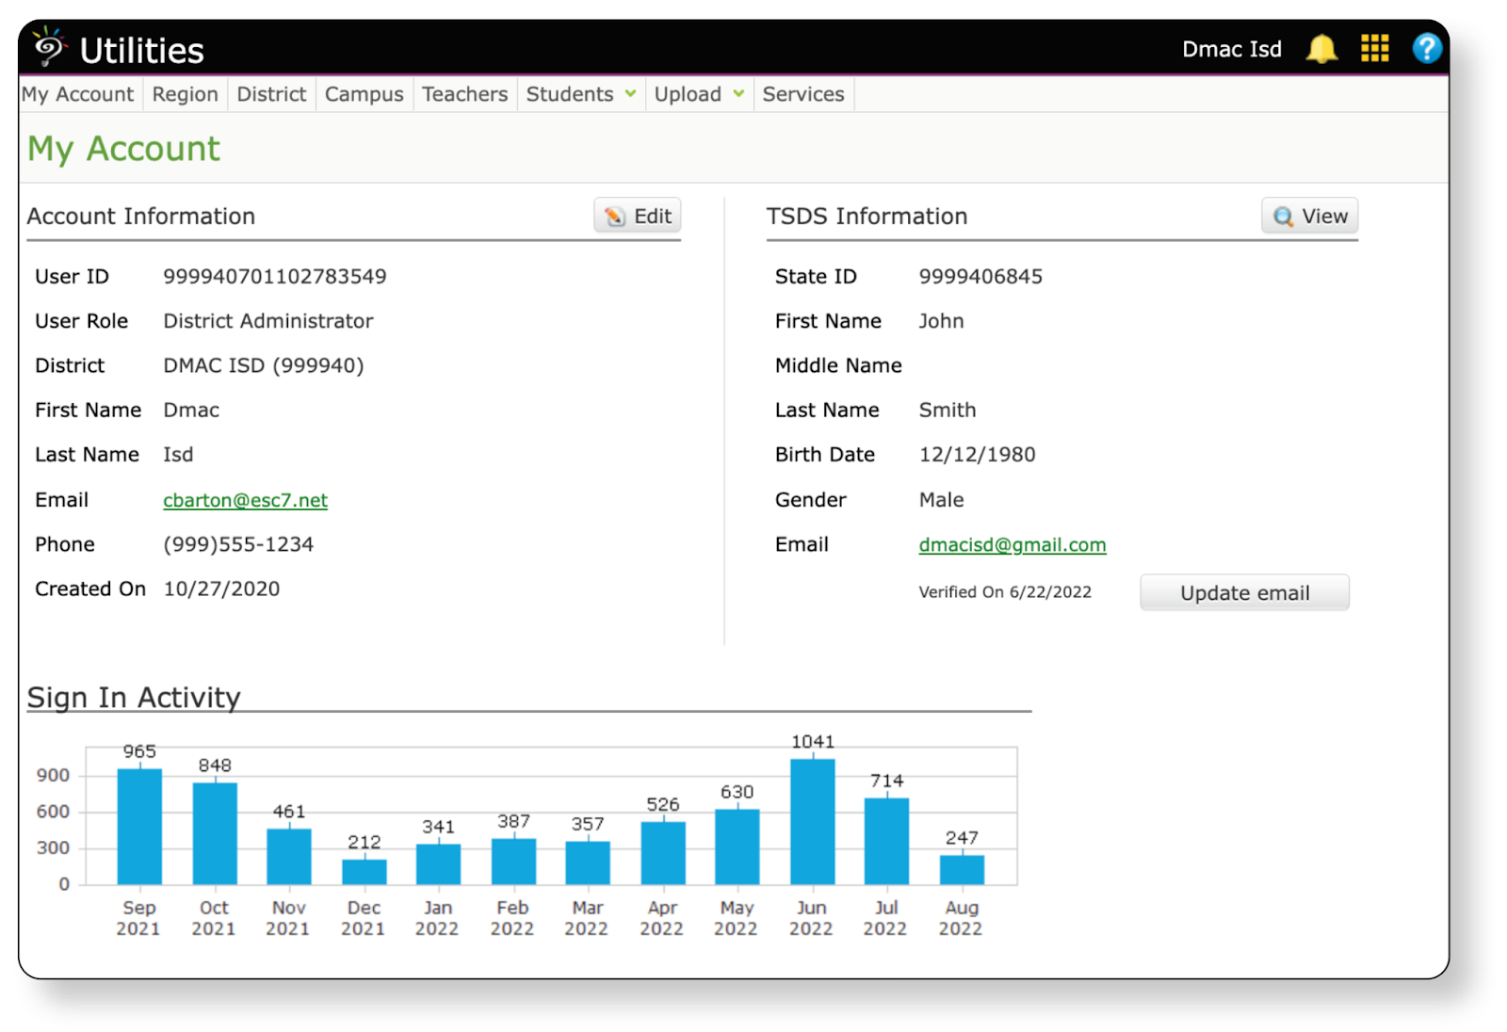Select the account Last Name value Isd
Screen dimensions: 1507x1032
[x=178, y=455]
